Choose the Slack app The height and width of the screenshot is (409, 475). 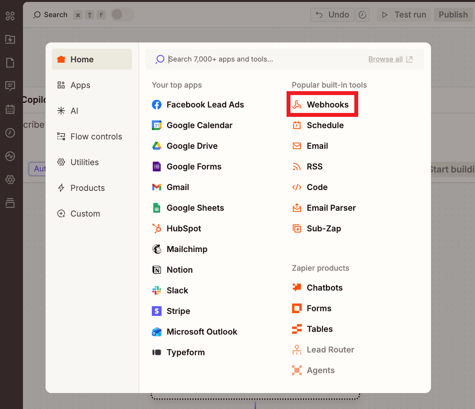pos(170,290)
